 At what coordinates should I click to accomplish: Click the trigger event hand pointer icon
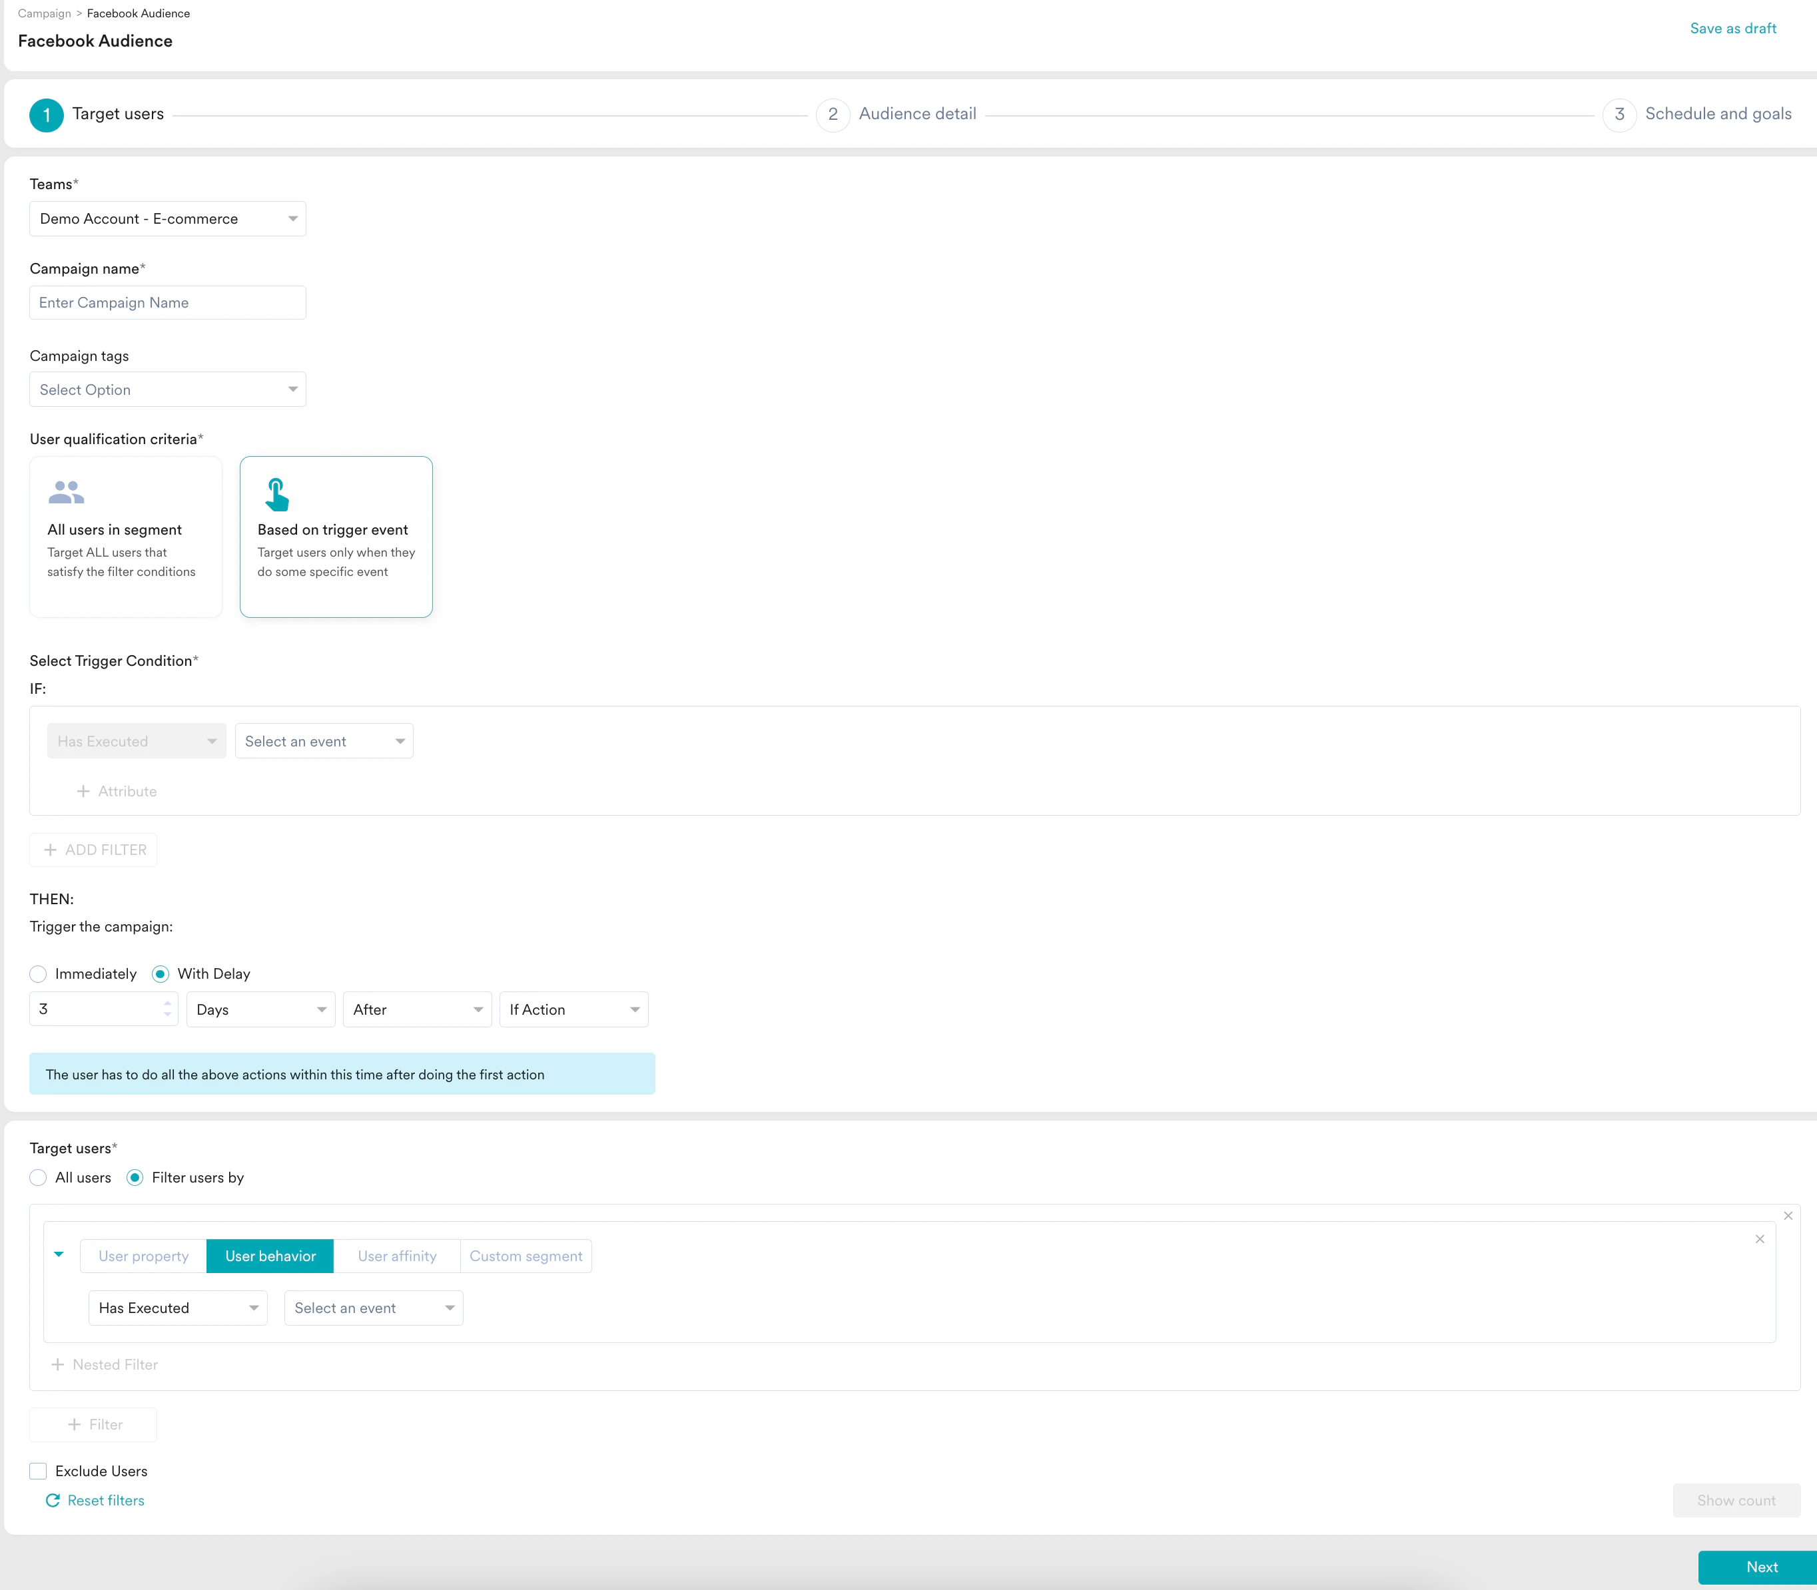pyautogui.click(x=277, y=494)
